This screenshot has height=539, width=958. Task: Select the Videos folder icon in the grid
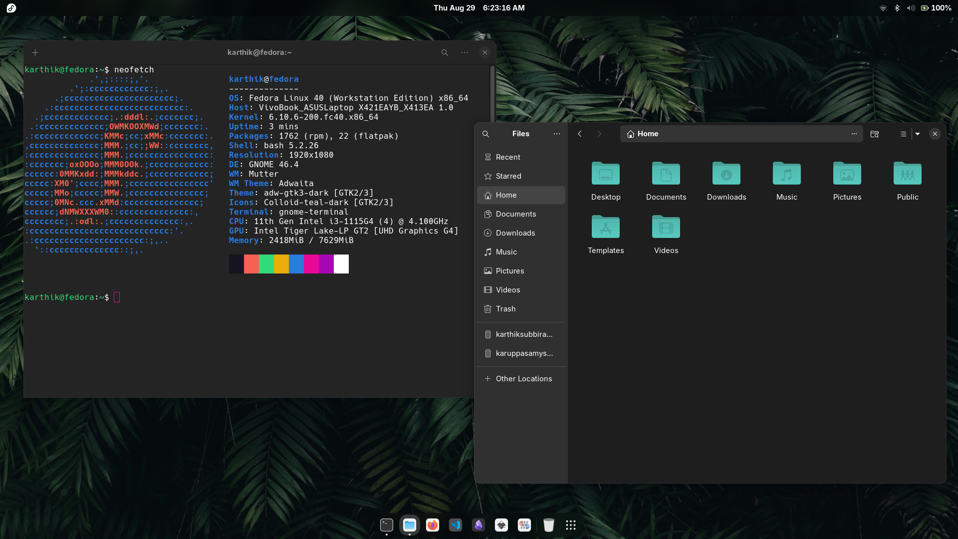pos(666,227)
